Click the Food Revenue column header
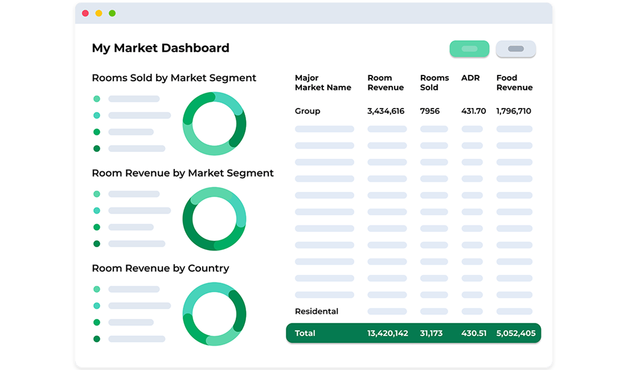631x370 pixels. [x=515, y=83]
